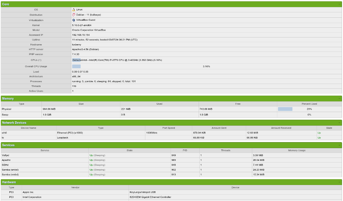The width and height of the screenshot is (343, 201).
Task: Click the KeyLargo/Intrepid USB device cell
Action: pos(143,192)
